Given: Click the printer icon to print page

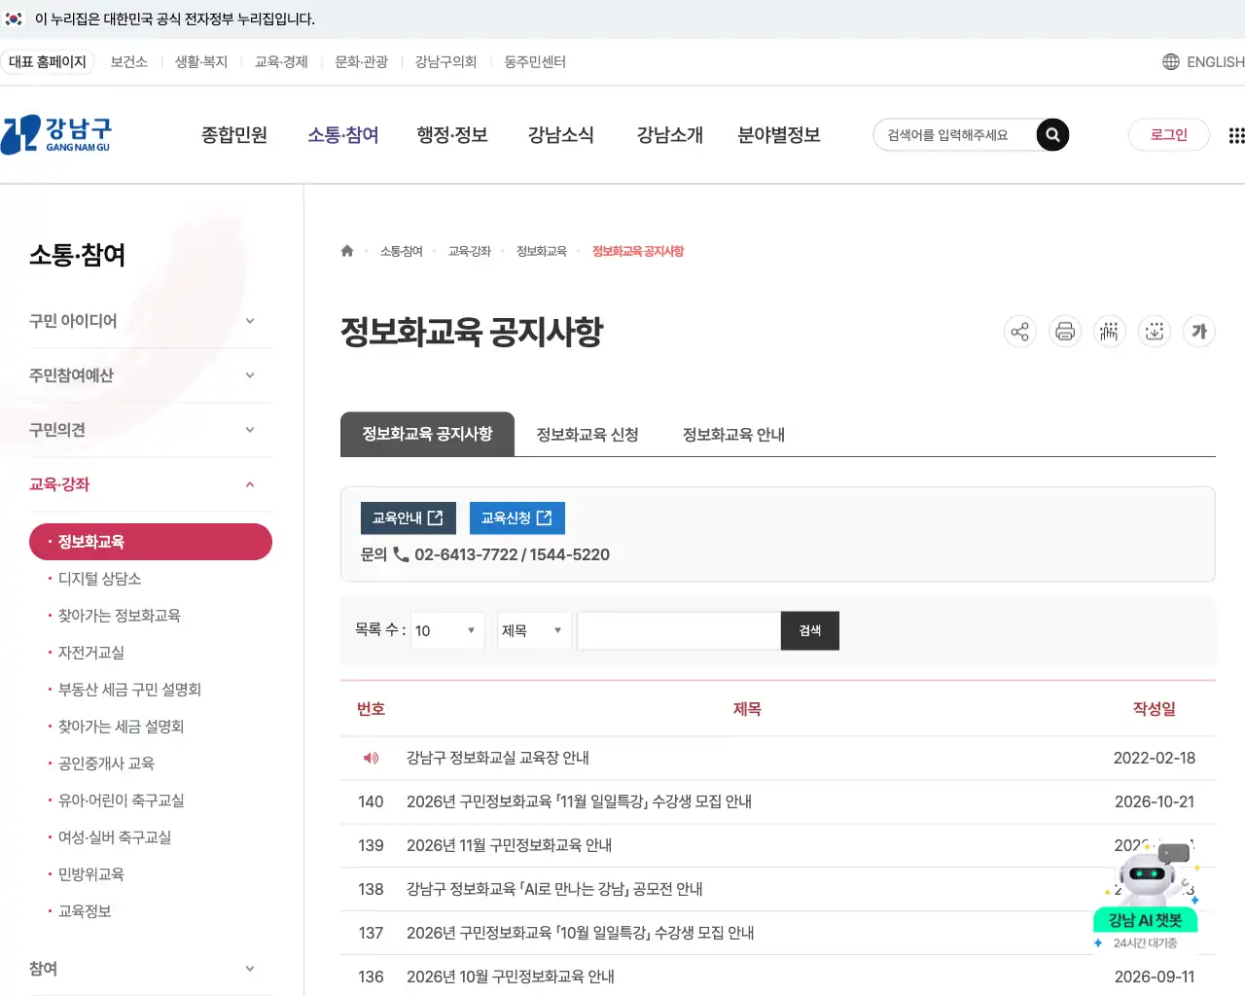Looking at the screenshot, I should tap(1065, 332).
